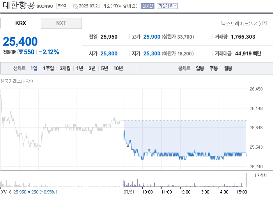Select the 3개월 line chart period
This screenshot has width=273, height=197.
point(65,68)
